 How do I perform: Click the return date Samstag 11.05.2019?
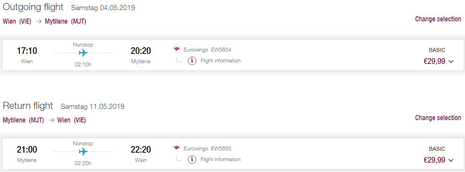click(92, 107)
